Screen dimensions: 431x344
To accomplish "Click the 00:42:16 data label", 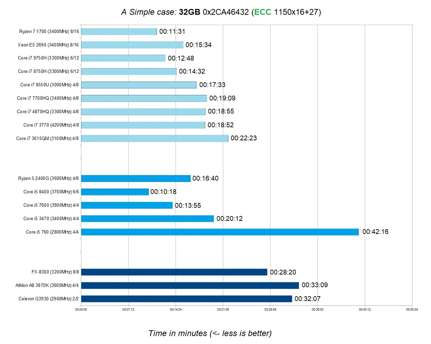I will (375, 232).
